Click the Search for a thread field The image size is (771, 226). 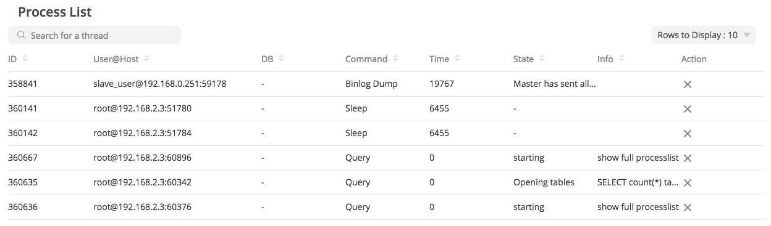[x=95, y=35]
